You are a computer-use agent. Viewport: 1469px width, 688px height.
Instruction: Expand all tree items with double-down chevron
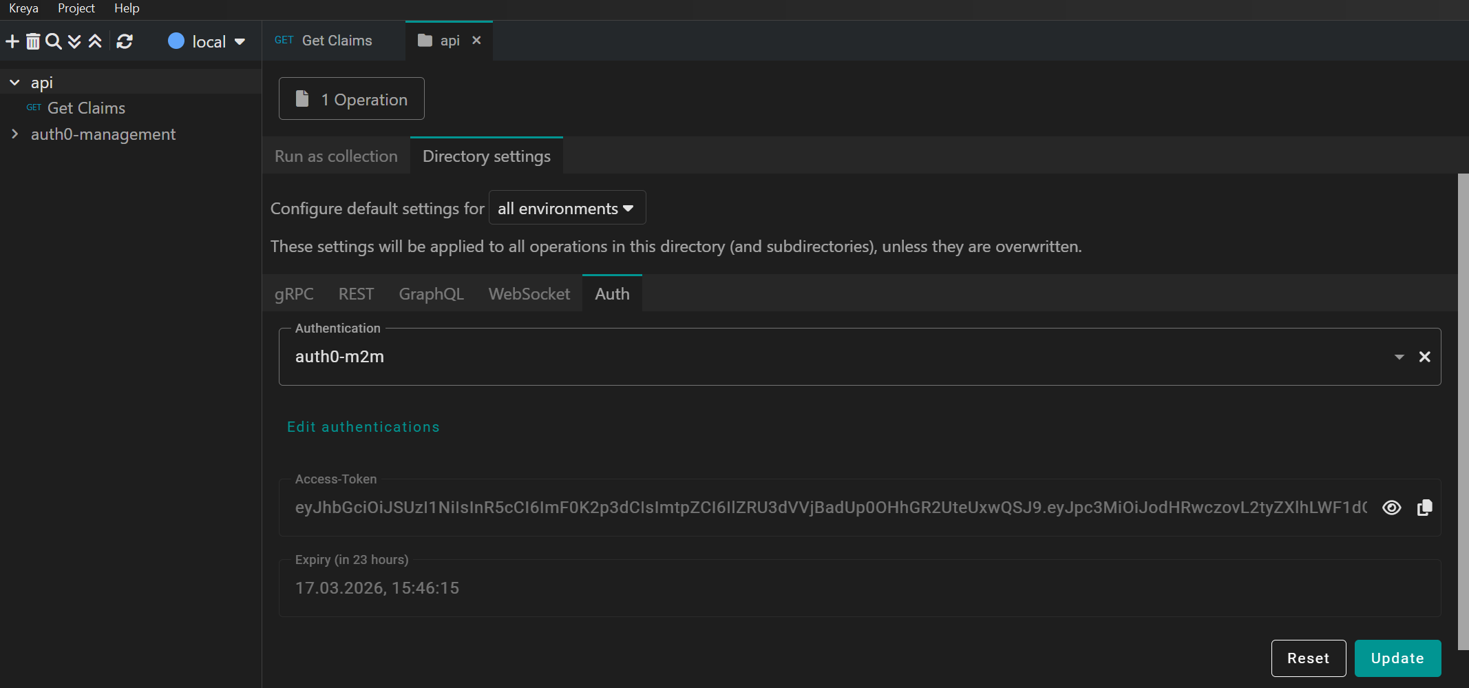coord(74,41)
